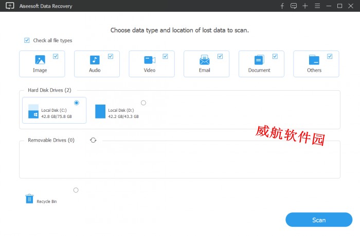Refresh the Removable Drives list
This screenshot has width=360, height=236.
click(x=93, y=140)
